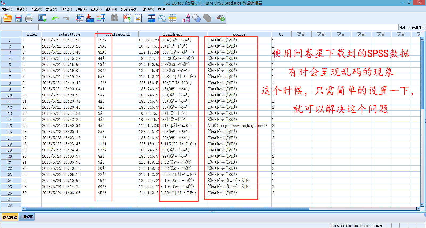Open the 分析(A) menu
426x228 pixels.
[x=81, y=9]
